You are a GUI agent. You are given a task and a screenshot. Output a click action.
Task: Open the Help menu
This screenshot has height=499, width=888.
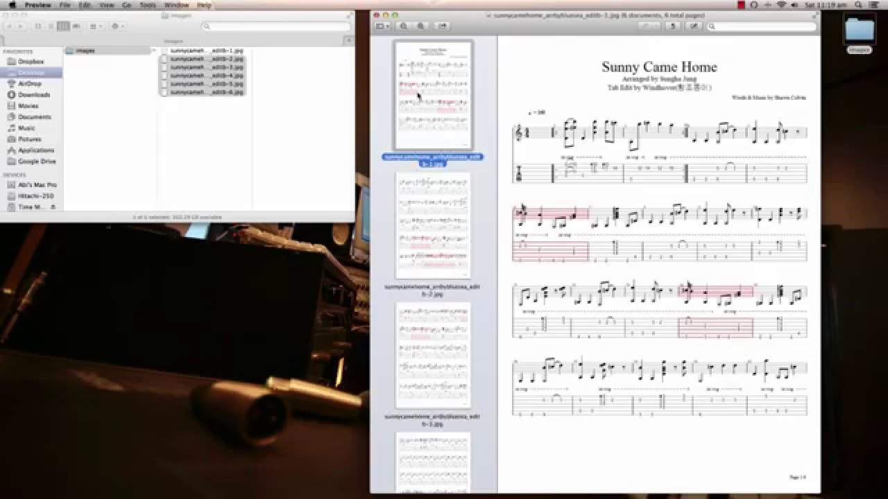204,5
